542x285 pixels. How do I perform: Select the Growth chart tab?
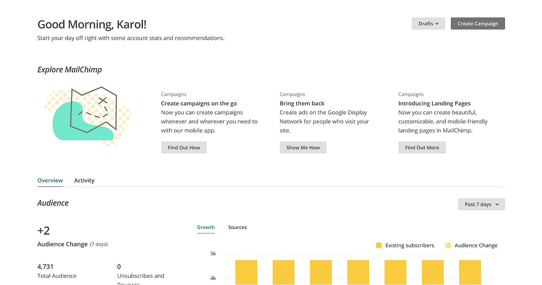point(206,227)
